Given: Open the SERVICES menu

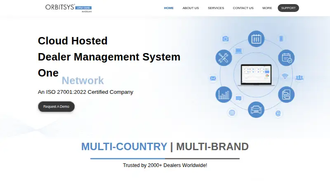Looking at the screenshot, I should 216,8.
